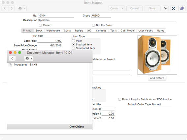Edit the Unit field PAIR
187x140 pixels.
[x=49, y=36]
